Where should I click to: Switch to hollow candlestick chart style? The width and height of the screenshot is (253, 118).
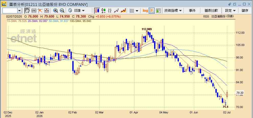pyautogui.click(x=103, y=11)
